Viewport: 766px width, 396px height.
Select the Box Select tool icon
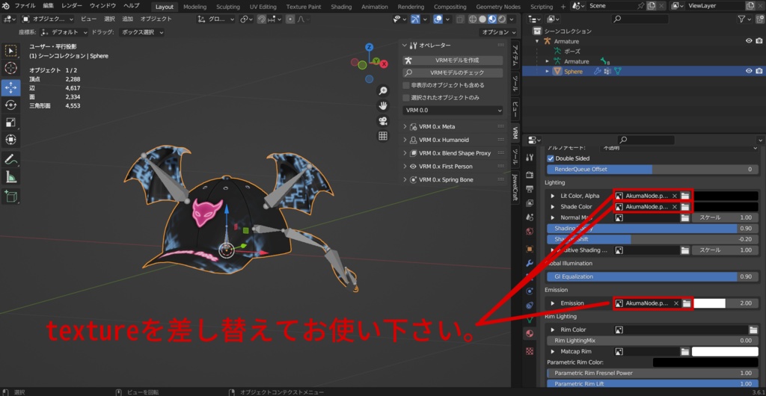tap(10, 50)
